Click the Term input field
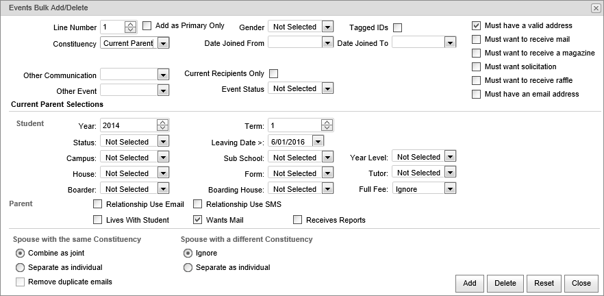 294,125
